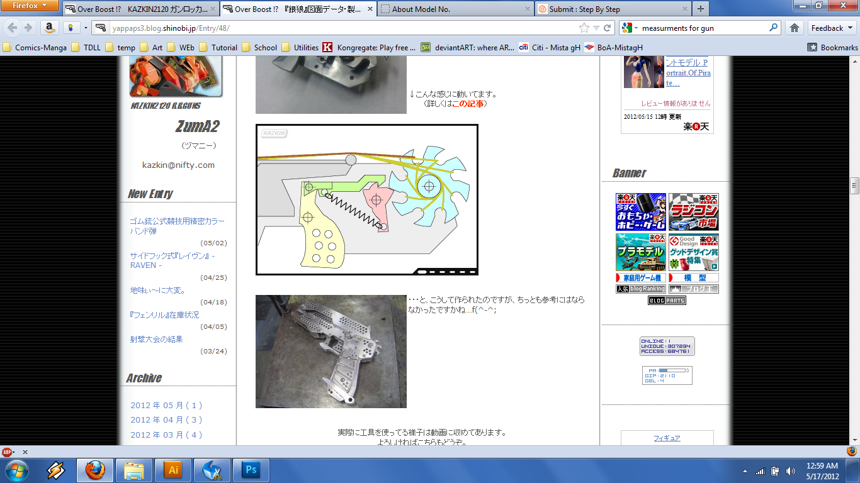Viewport: 860px width, 483px height.
Task: Click the search magnifier icon
Action: coord(774,28)
